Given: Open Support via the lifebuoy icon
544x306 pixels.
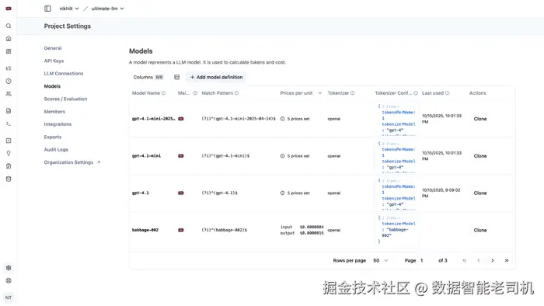Looking at the screenshot, I should [9, 280].
